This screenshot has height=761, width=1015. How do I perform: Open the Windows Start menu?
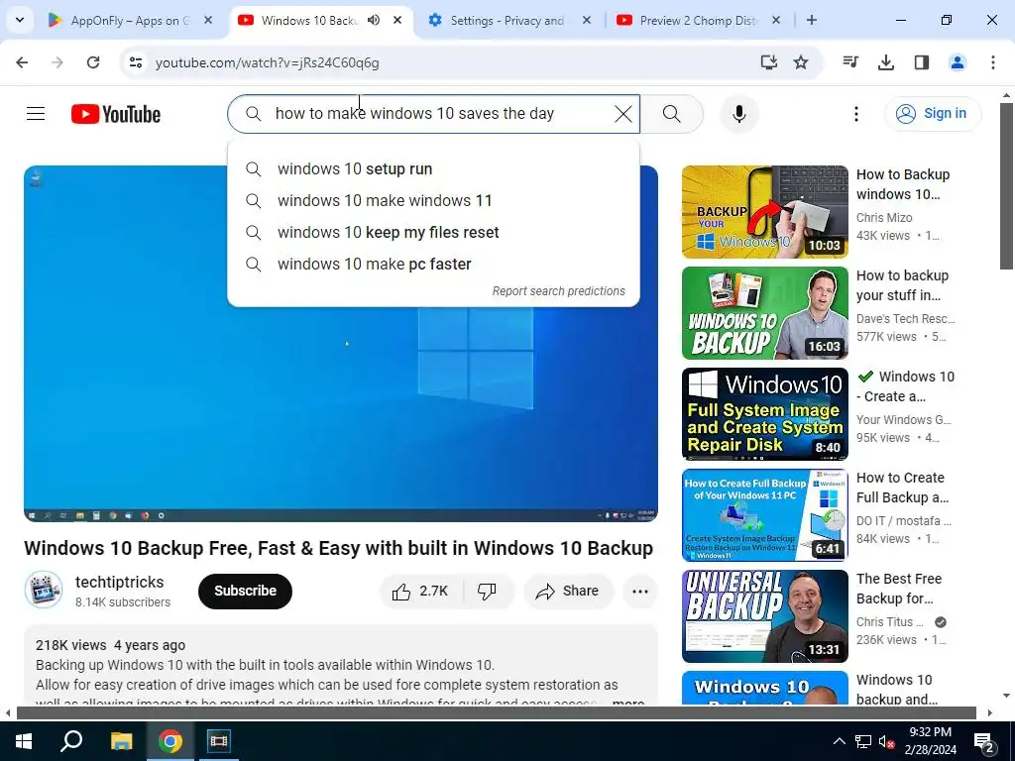pyautogui.click(x=24, y=741)
